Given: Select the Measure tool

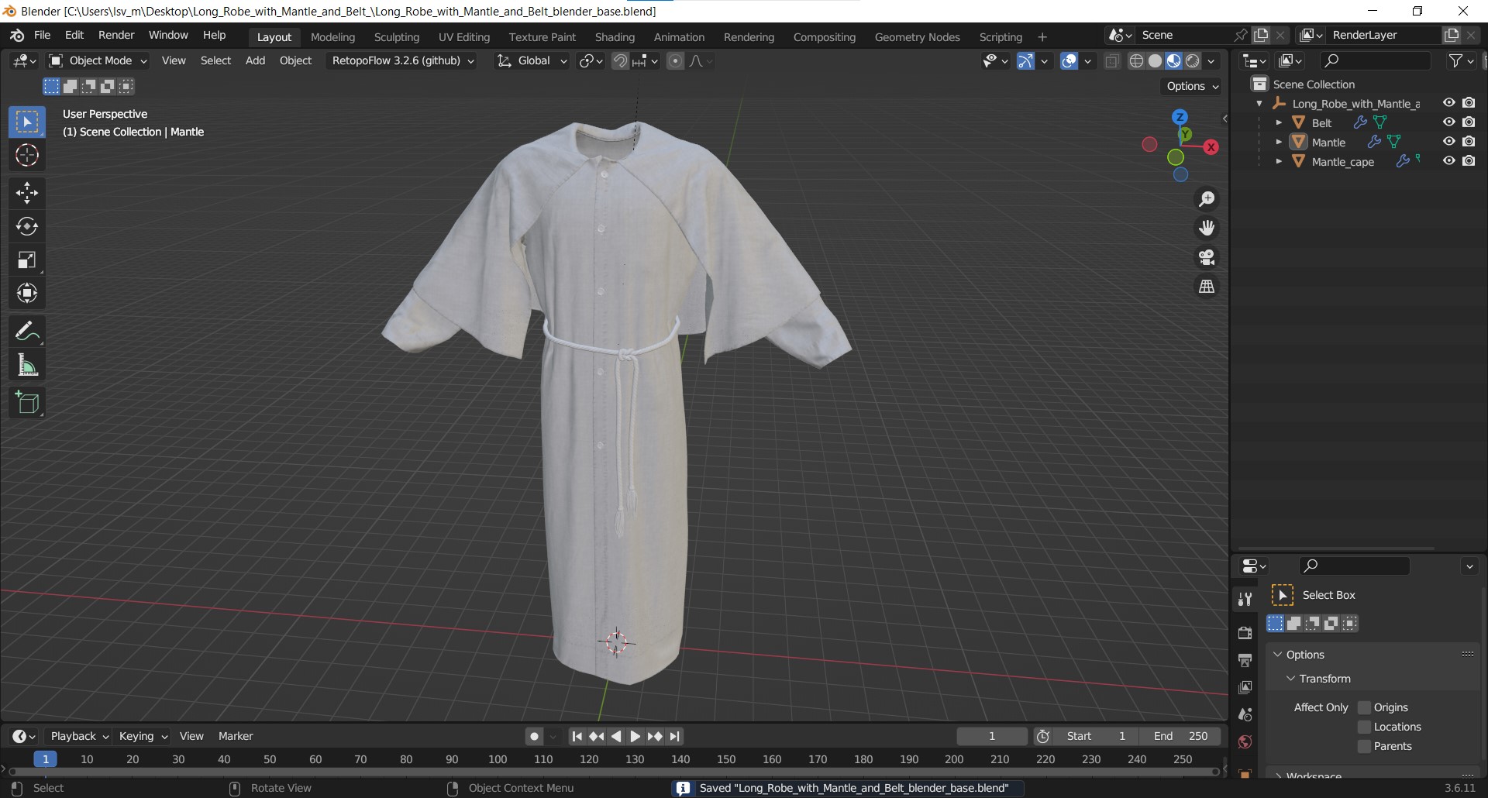Looking at the screenshot, I should pyautogui.click(x=27, y=365).
